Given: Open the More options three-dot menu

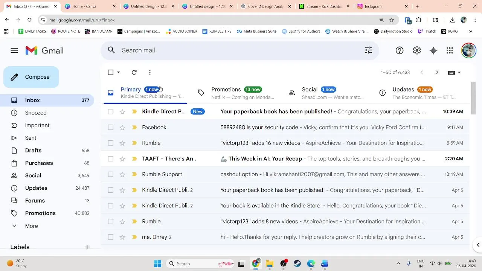Looking at the screenshot, I should coord(150,72).
